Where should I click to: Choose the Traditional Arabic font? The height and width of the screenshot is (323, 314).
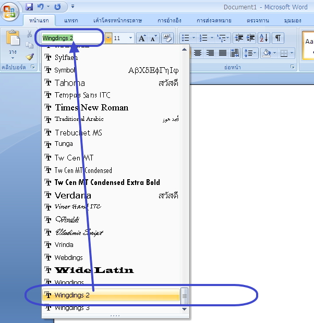coord(112,119)
